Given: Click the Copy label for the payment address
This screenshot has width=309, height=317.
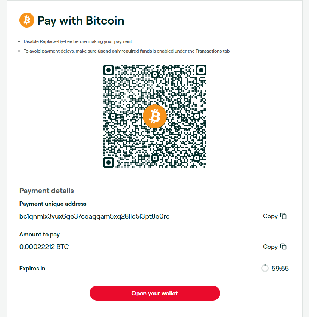Looking at the screenshot, I should pos(270,216).
